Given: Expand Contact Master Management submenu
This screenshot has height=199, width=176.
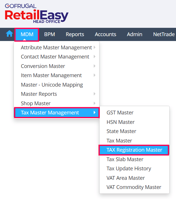Looking at the screenshot, I should (x=56, y=57).
